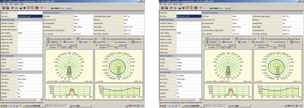Switch to 3D Plot tab in left window
304x108 pixels.
pos(69,42)
